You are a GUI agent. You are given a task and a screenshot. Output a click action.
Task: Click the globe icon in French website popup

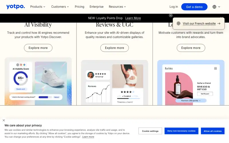click(178, 23)
